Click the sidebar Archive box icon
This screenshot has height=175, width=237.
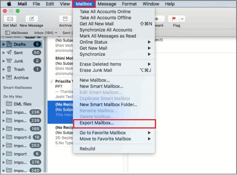point(9,77)
